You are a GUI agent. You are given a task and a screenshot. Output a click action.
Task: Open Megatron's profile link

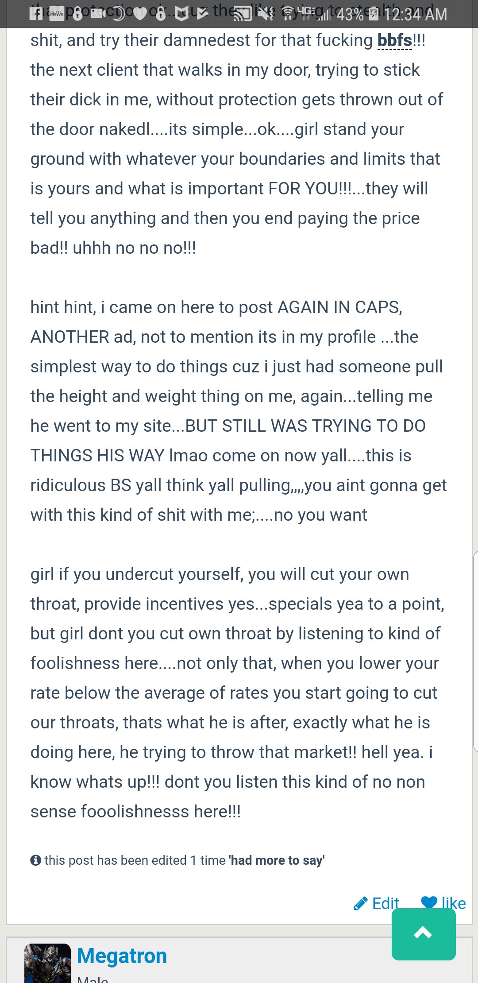pos(122,956)
